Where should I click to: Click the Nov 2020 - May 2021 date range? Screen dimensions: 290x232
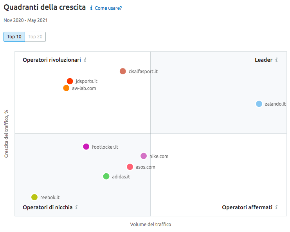25,20
